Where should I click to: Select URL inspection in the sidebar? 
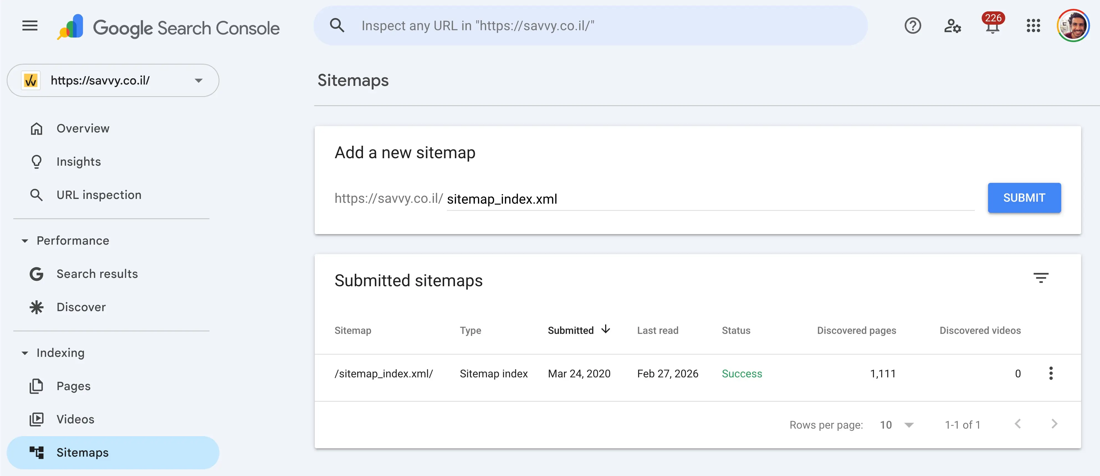99,195
